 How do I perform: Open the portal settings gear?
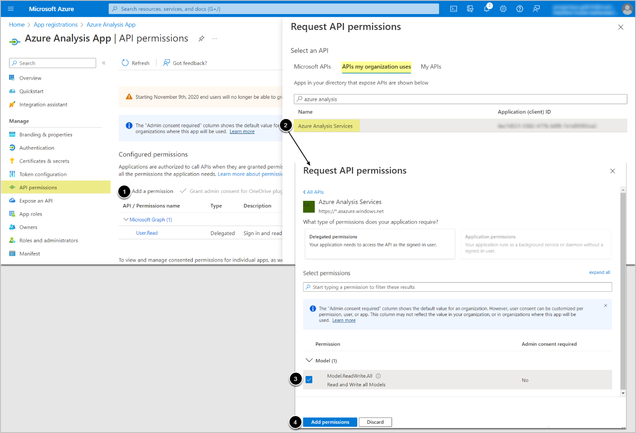(x=503, y=9)
